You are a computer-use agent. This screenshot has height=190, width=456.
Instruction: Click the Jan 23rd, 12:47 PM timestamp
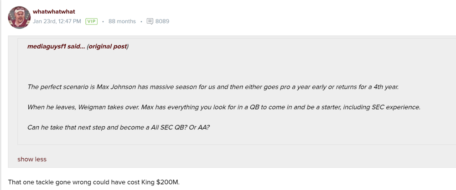pos(57,21)
